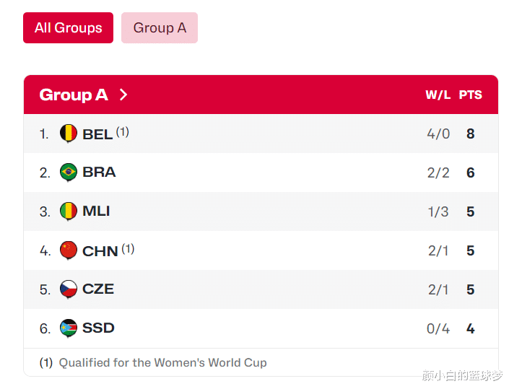
Task: Click the W/L column header
Action: click(438, 95)
